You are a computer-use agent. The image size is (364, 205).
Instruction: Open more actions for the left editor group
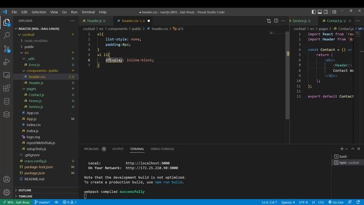(283, 20)
